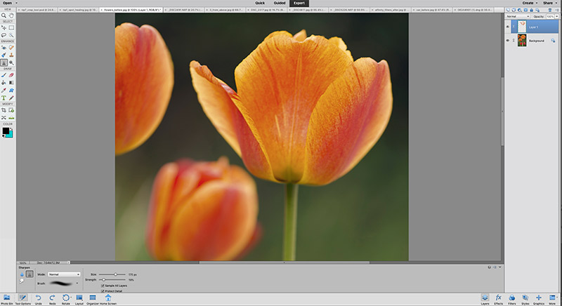
Task: Select the Straighten tool
Action: point(11,118)
